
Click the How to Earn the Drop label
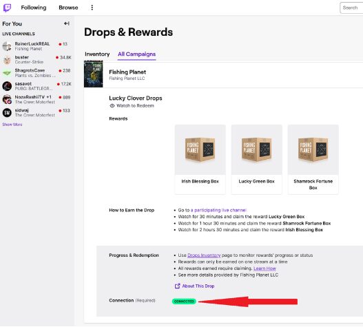[x=132, y=210]
